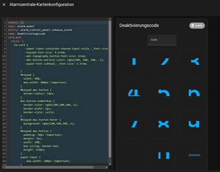Click the 'box-sizing: border-box;' line
The width and height of the screenshot is (220, 172).
(x=41, y=146)
